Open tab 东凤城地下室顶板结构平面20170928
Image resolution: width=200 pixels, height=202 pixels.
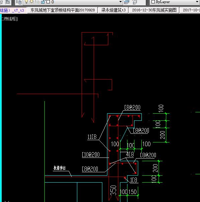[x=63, y=10]
